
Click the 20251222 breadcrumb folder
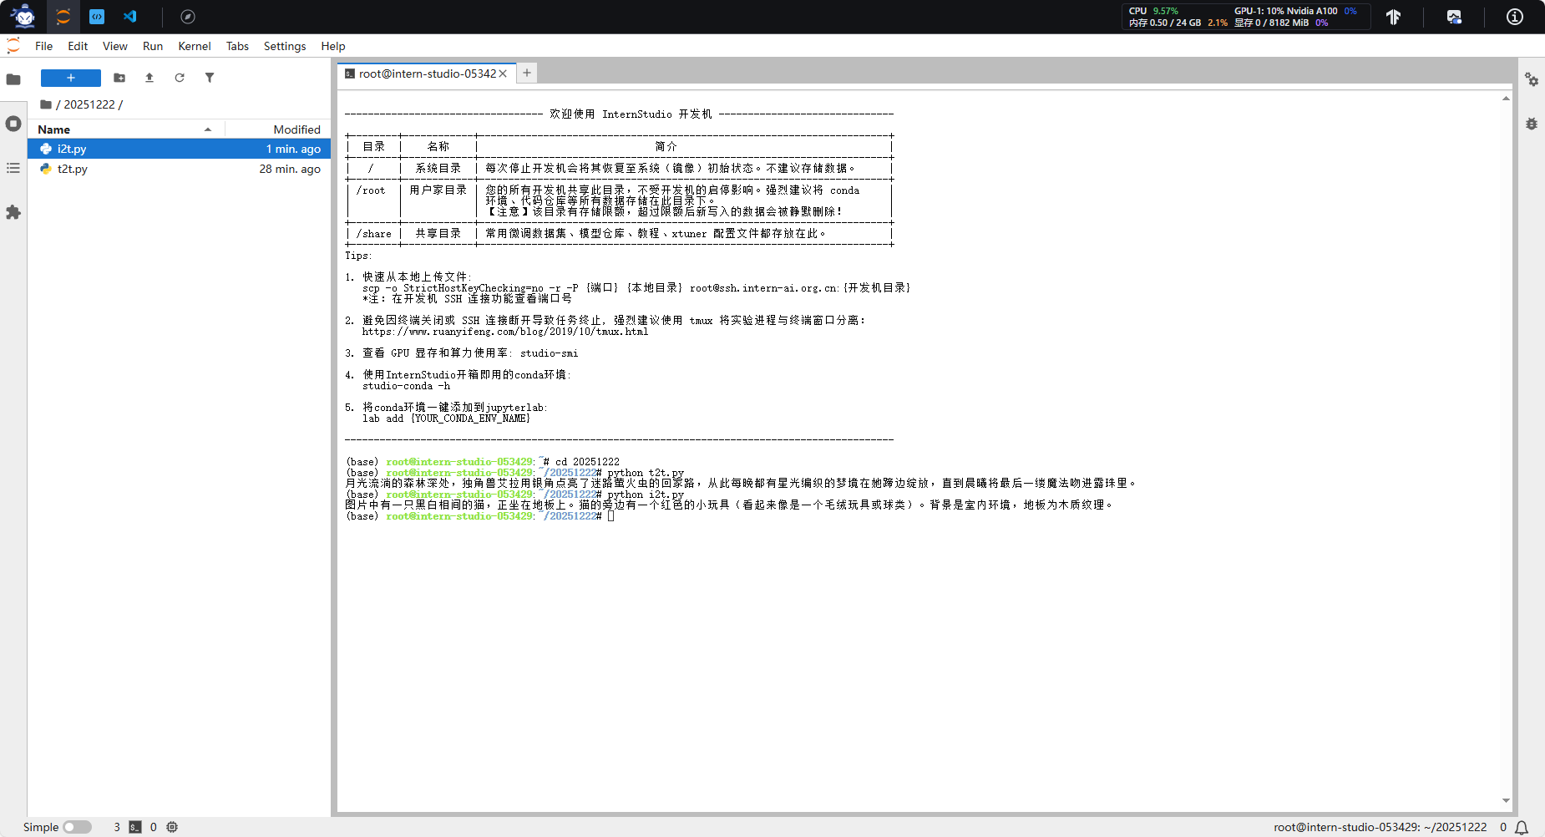tap(89, 104)
